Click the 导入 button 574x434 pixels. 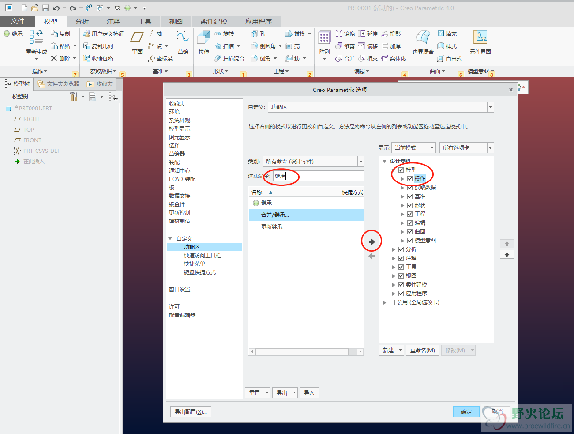tap(309, 392)
